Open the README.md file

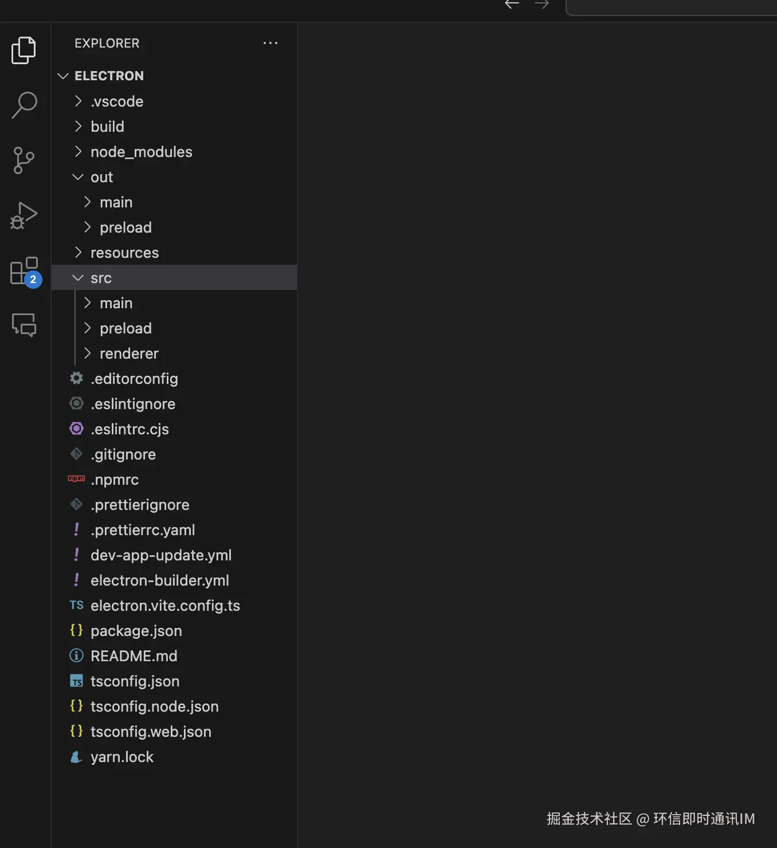click(x=134, y=656)
